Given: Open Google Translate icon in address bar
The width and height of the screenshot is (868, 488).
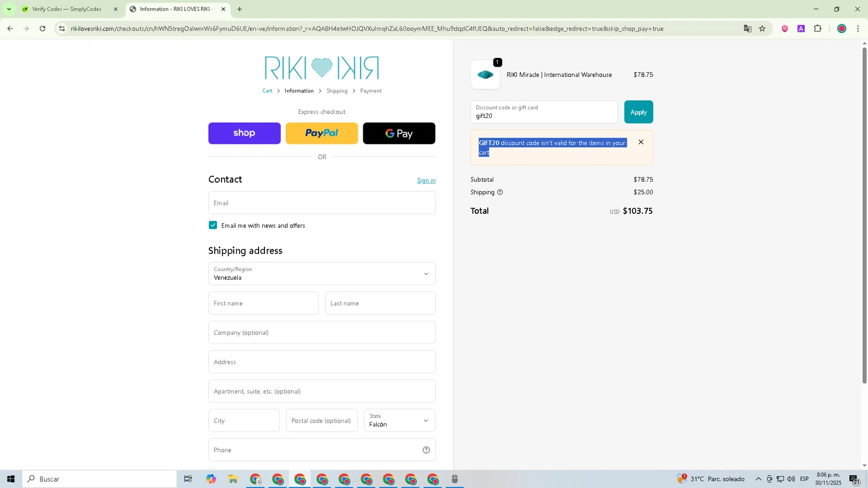Looking at the screenshot, I should point(748,28).
